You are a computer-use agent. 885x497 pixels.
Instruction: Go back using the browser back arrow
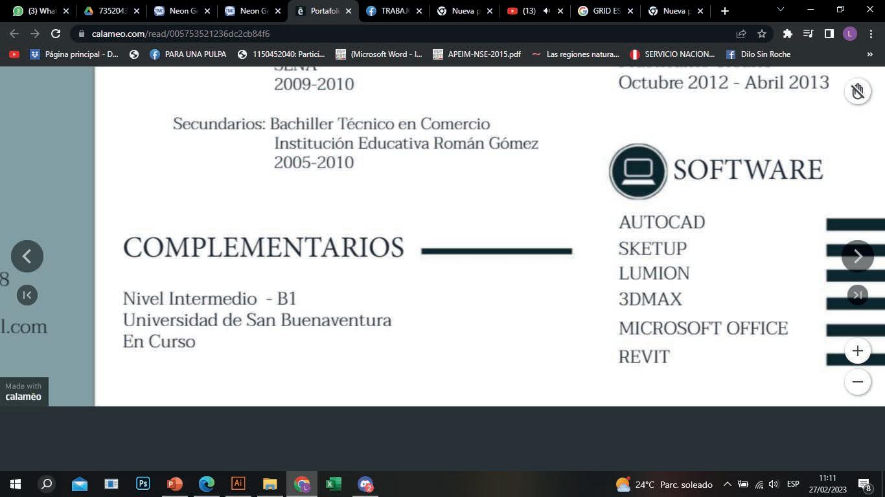coord(14,34)
